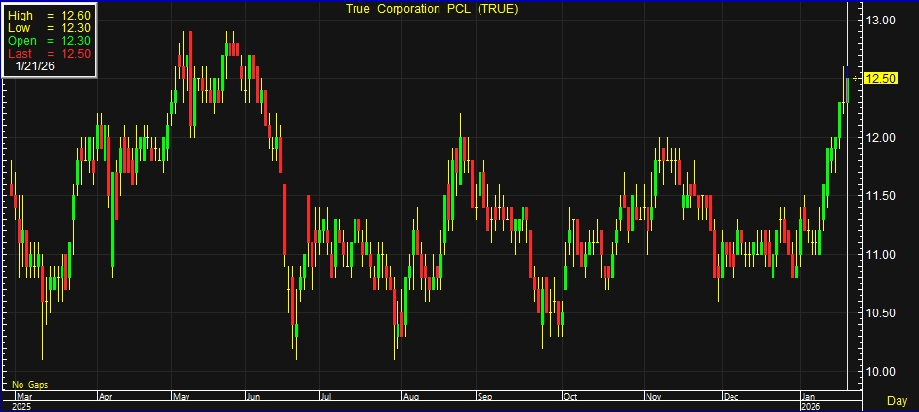Click the 'Day' timeframe label
The image size is (919, 412).
(x=896, y=400)
